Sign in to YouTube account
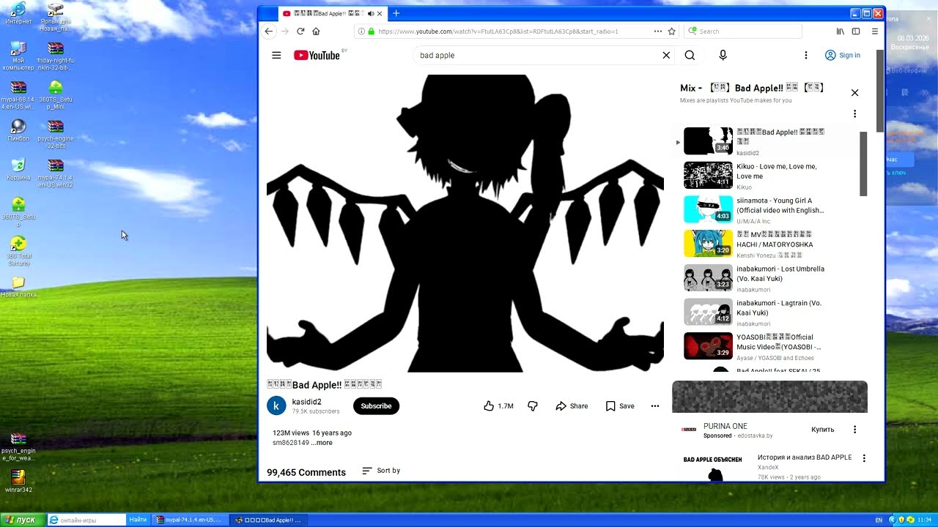The width and height of the screenshot is (938, 527). (842, 55)
